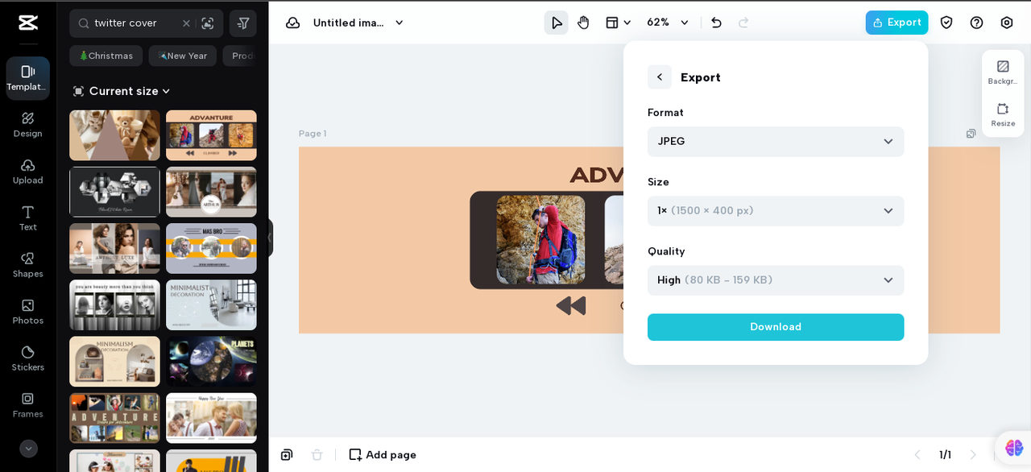Screen dimensions: 1031x472
Task: Select the pointer select tool
Action: tap(556, 23)
